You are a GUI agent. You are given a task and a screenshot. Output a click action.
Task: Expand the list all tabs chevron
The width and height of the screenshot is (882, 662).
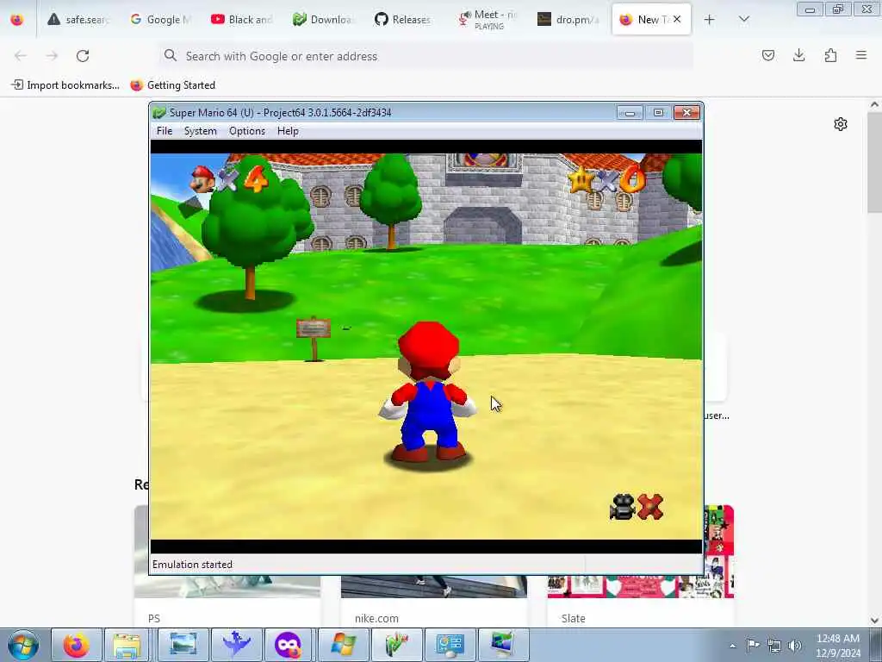pyautogui.click(x=743, y=20)
